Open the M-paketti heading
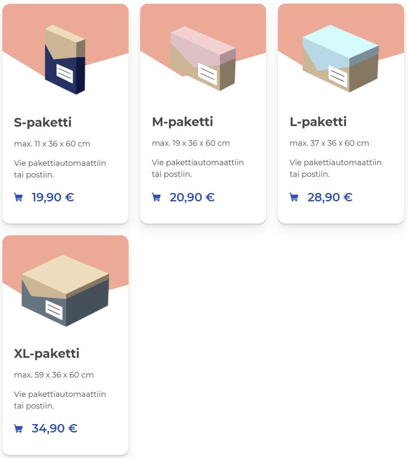 [183, 122]
